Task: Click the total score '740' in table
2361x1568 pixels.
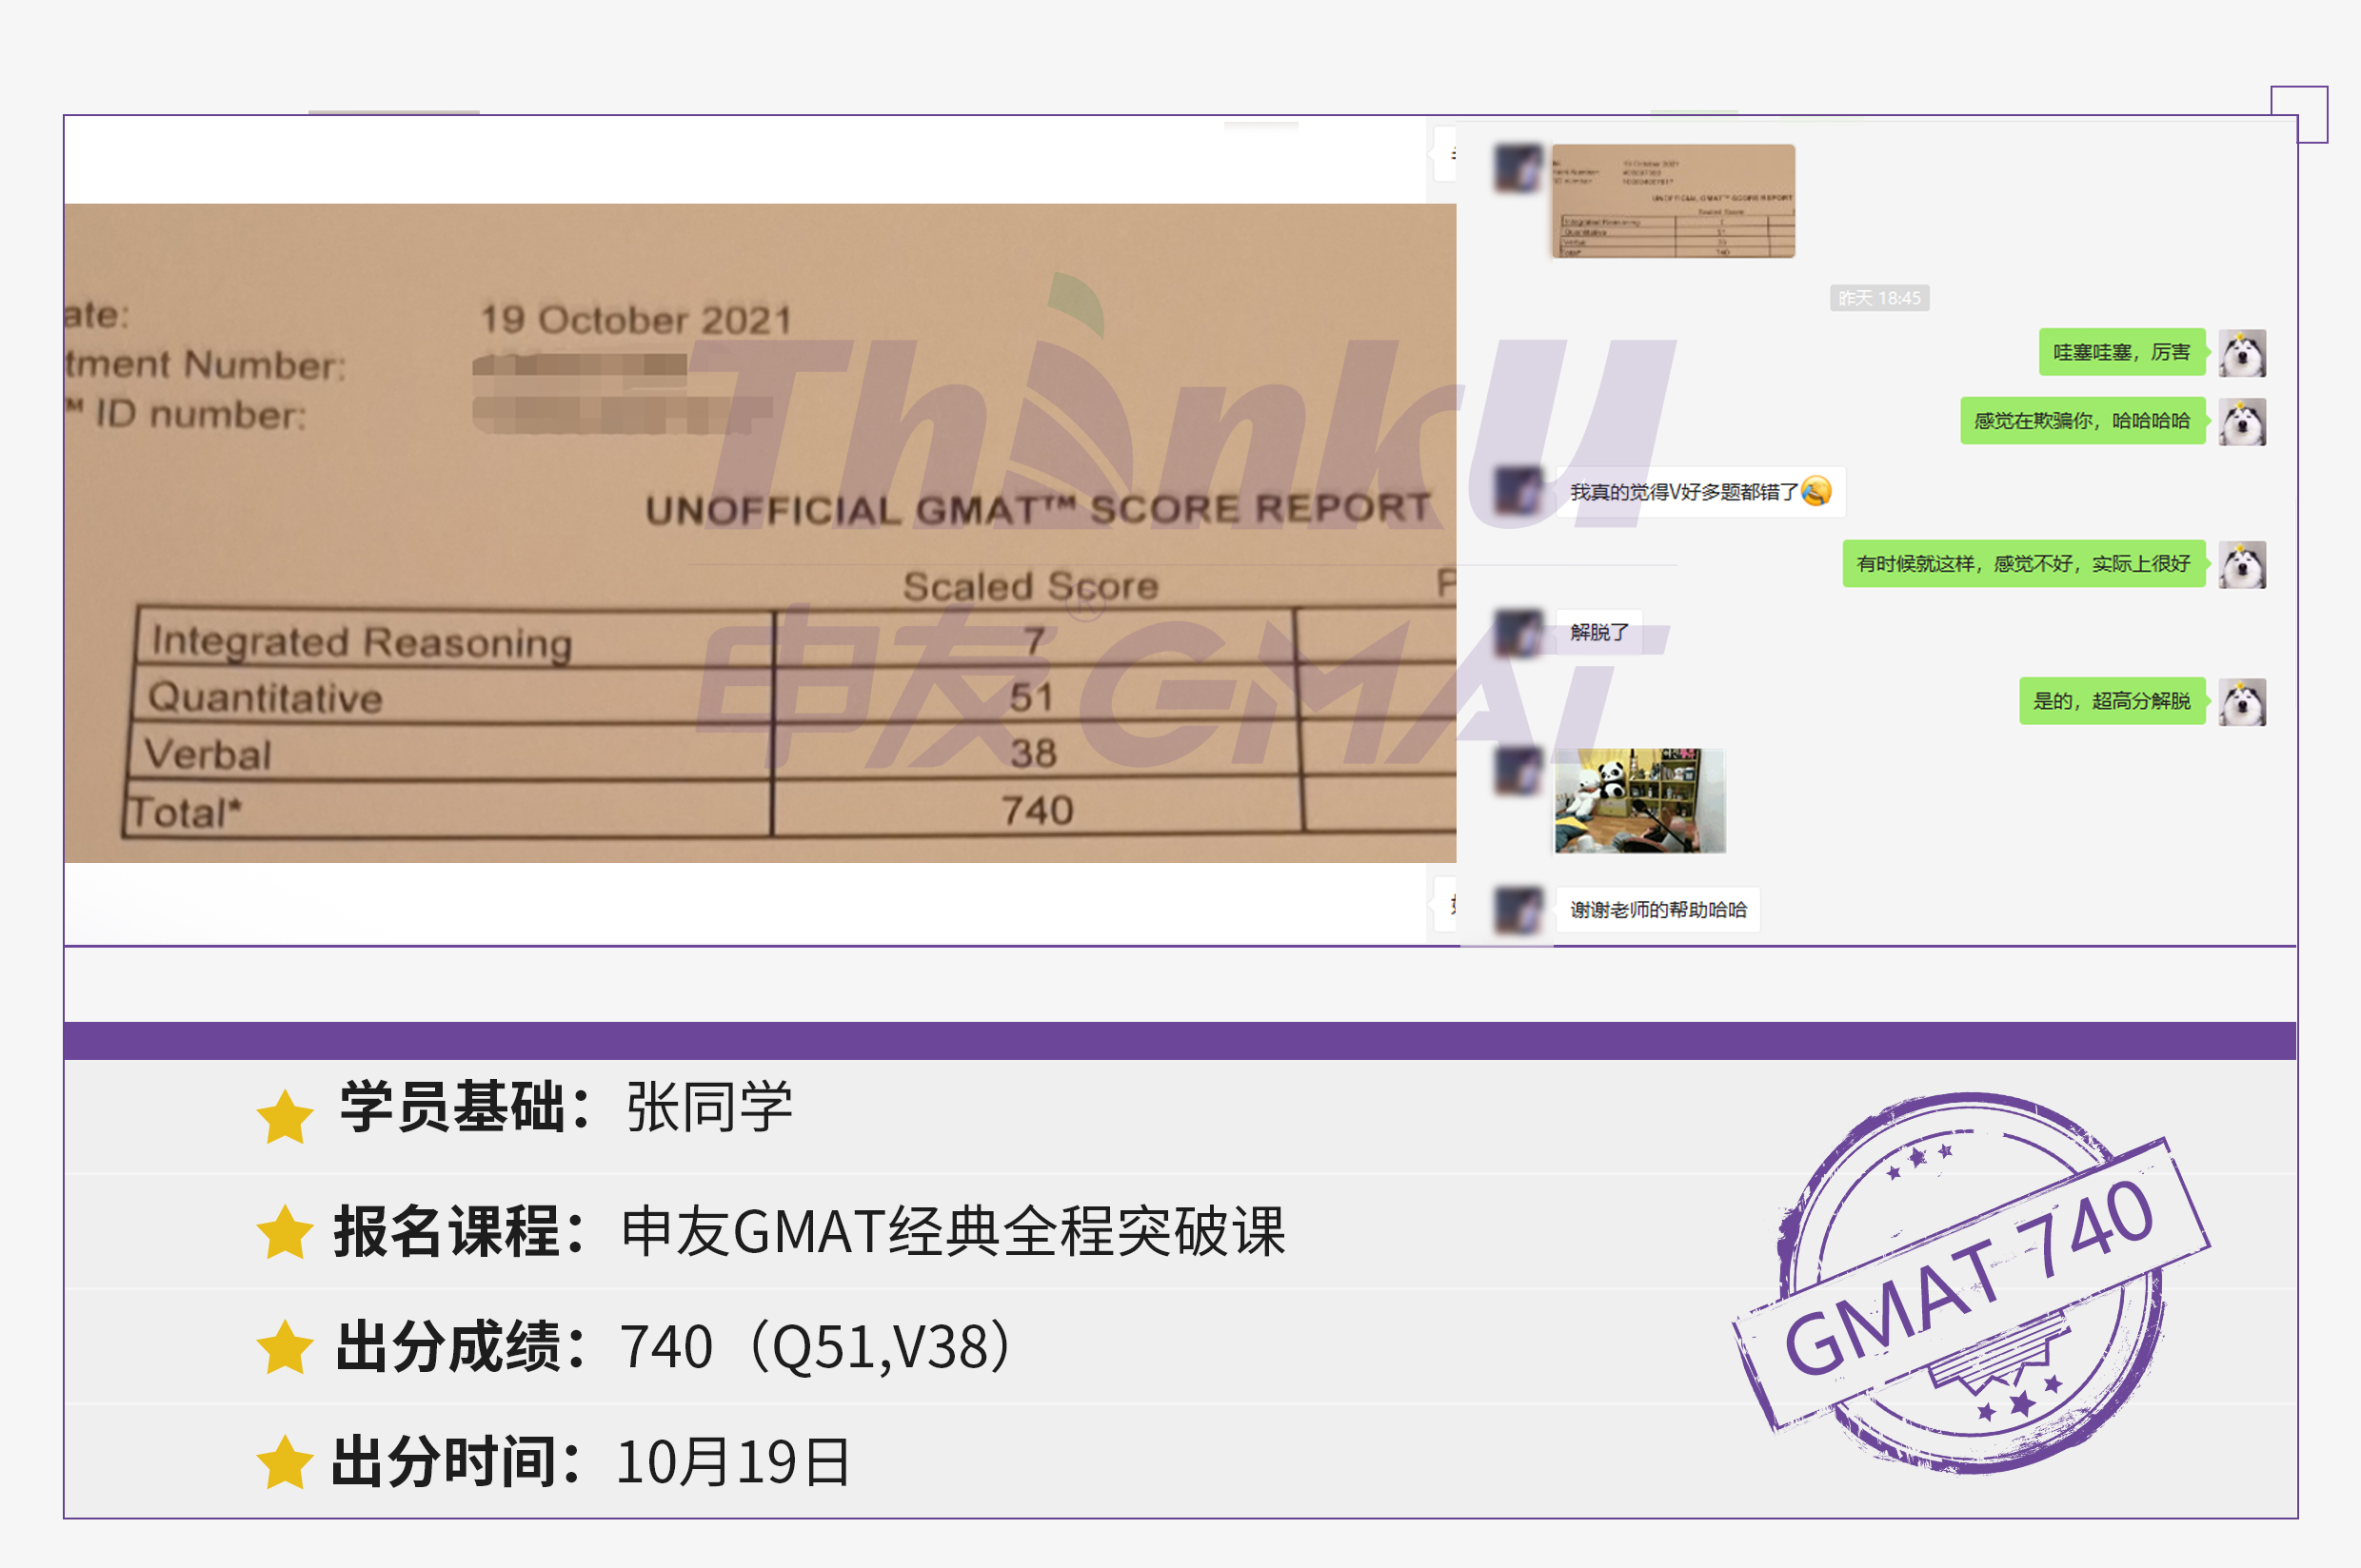Action: click(1038, 810)
